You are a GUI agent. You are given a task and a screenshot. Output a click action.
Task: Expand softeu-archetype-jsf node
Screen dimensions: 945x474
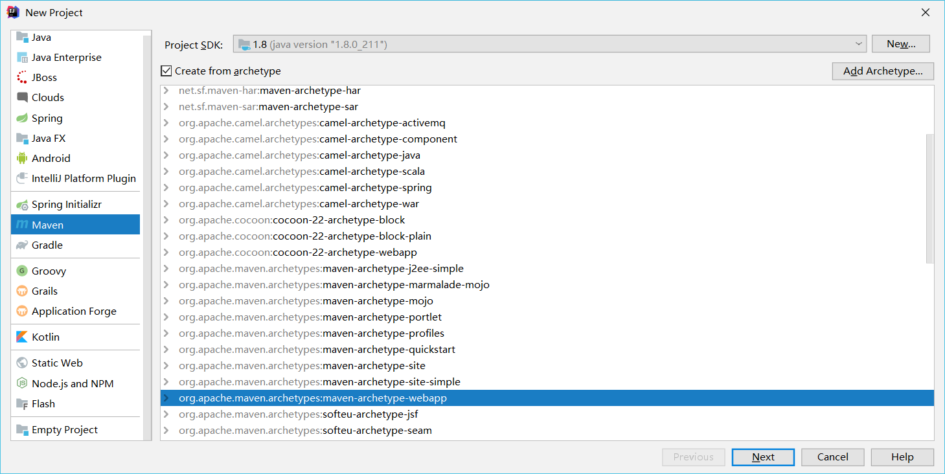click(166, 414)
